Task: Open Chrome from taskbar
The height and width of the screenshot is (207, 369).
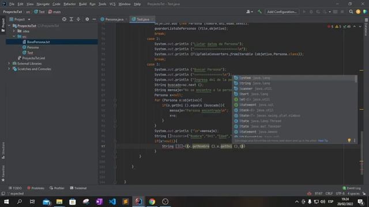Action: tap(152, 202)
